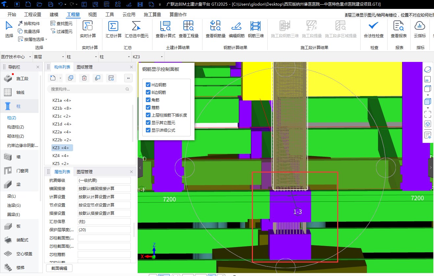Viewport: 434px width, 276px height.
Task: Switch to 开始 ribbon tab
Action: (12, 14)
